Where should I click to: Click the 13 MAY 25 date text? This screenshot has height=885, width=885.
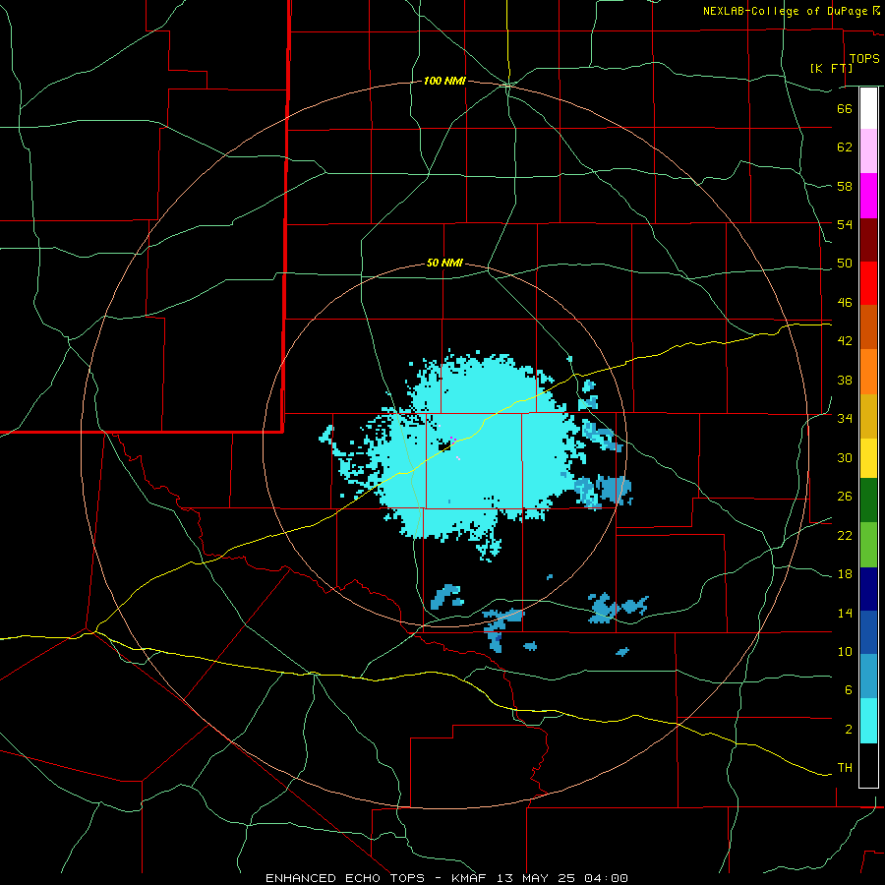click(537, 878)
